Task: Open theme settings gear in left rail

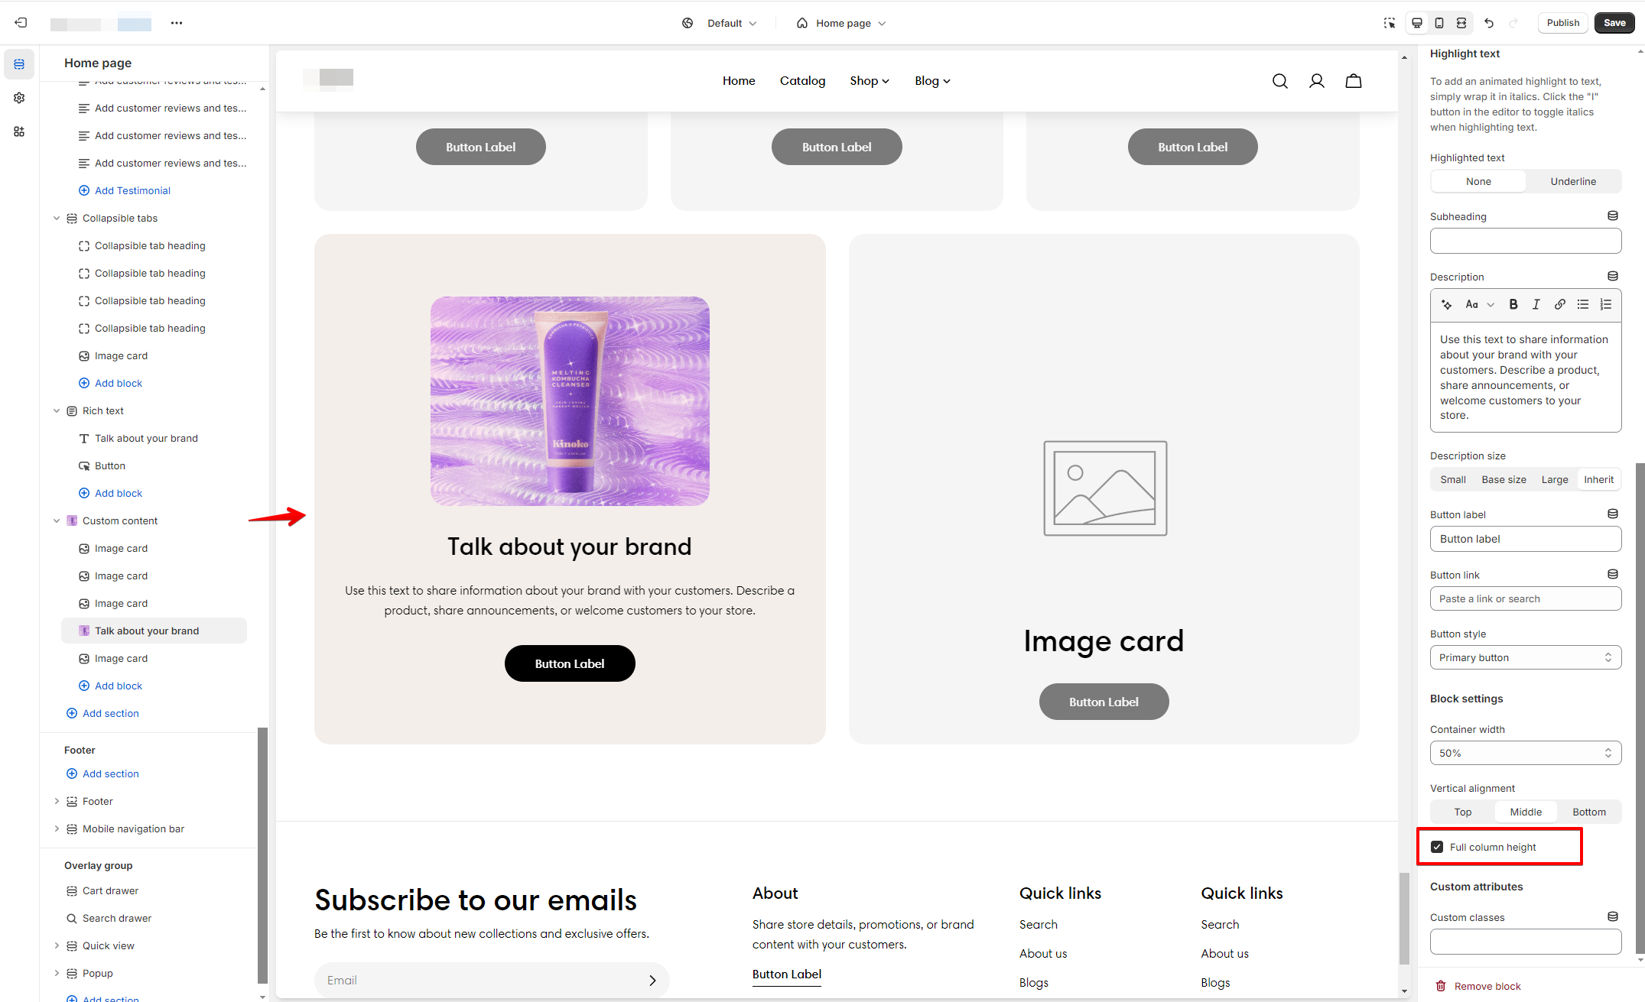Action: coord(19,98)
